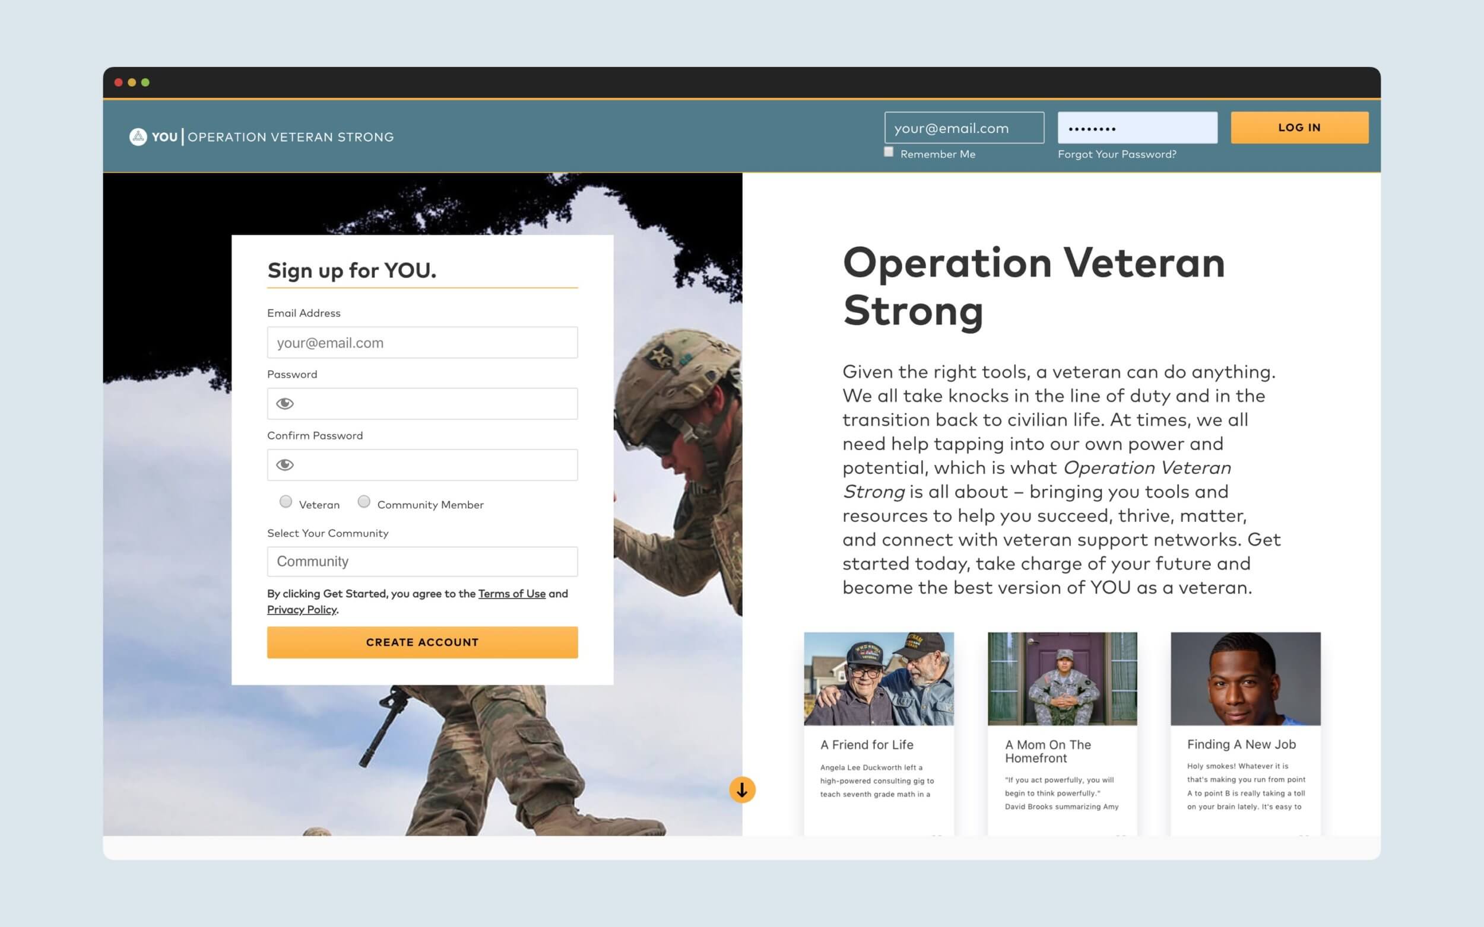Focus the header login password field
Viewport: 1484px width, 927px height.
pyautogui.click(x=1137, y=128)
